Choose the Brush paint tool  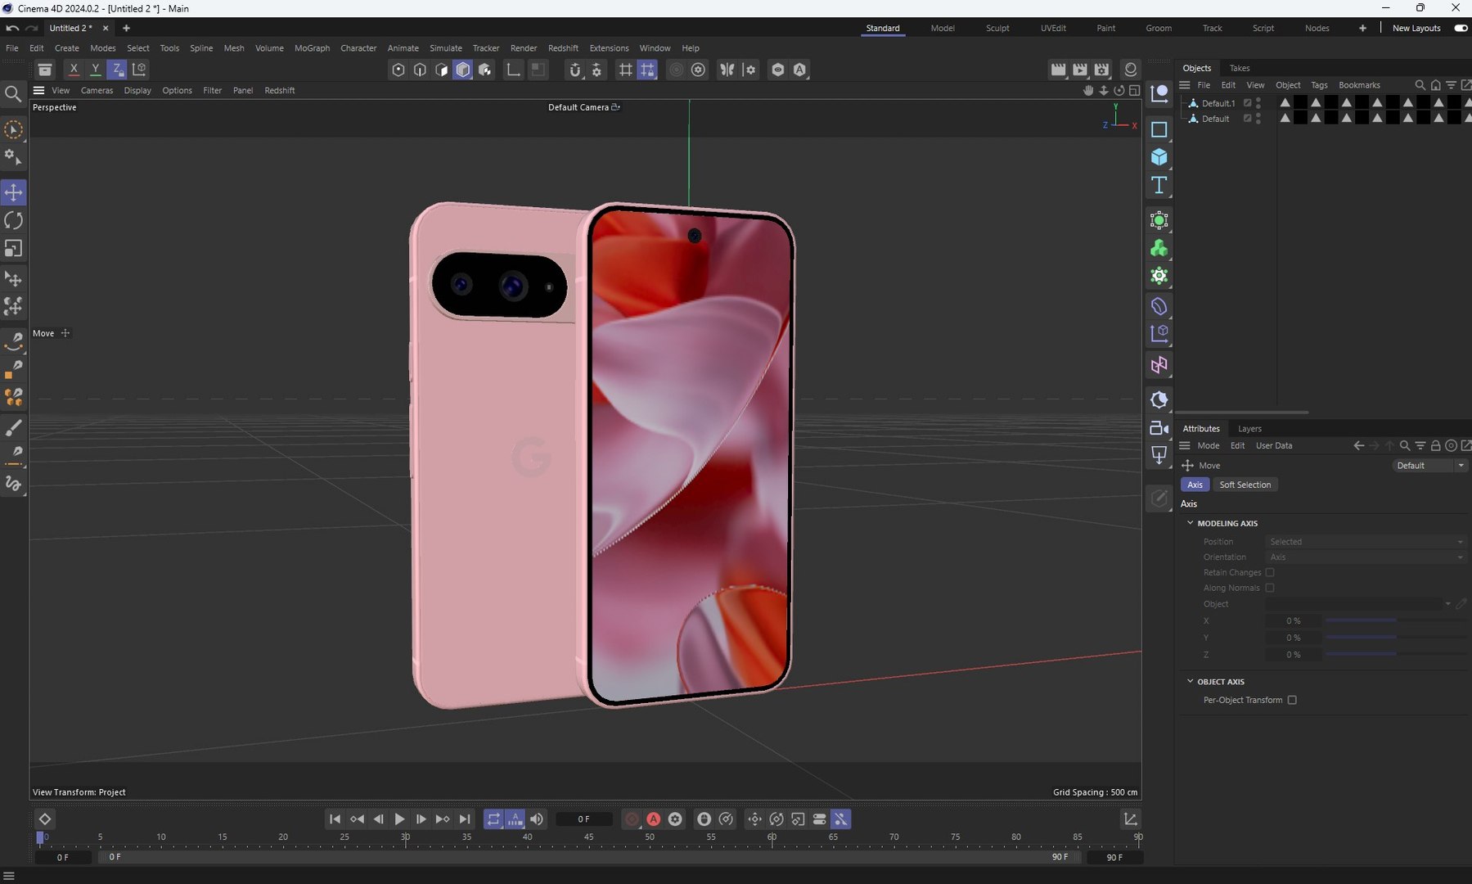pyautogui.click(x=14, y=428)
